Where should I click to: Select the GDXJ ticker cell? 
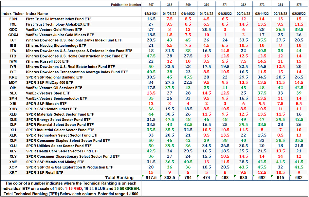pyautogui.click(x=13, y=35)
